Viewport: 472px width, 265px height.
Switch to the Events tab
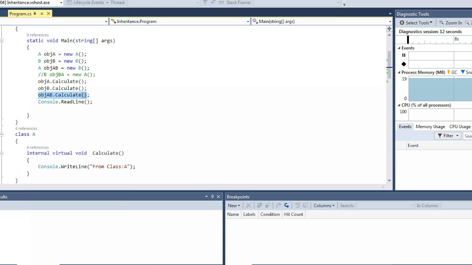[405, 127]
